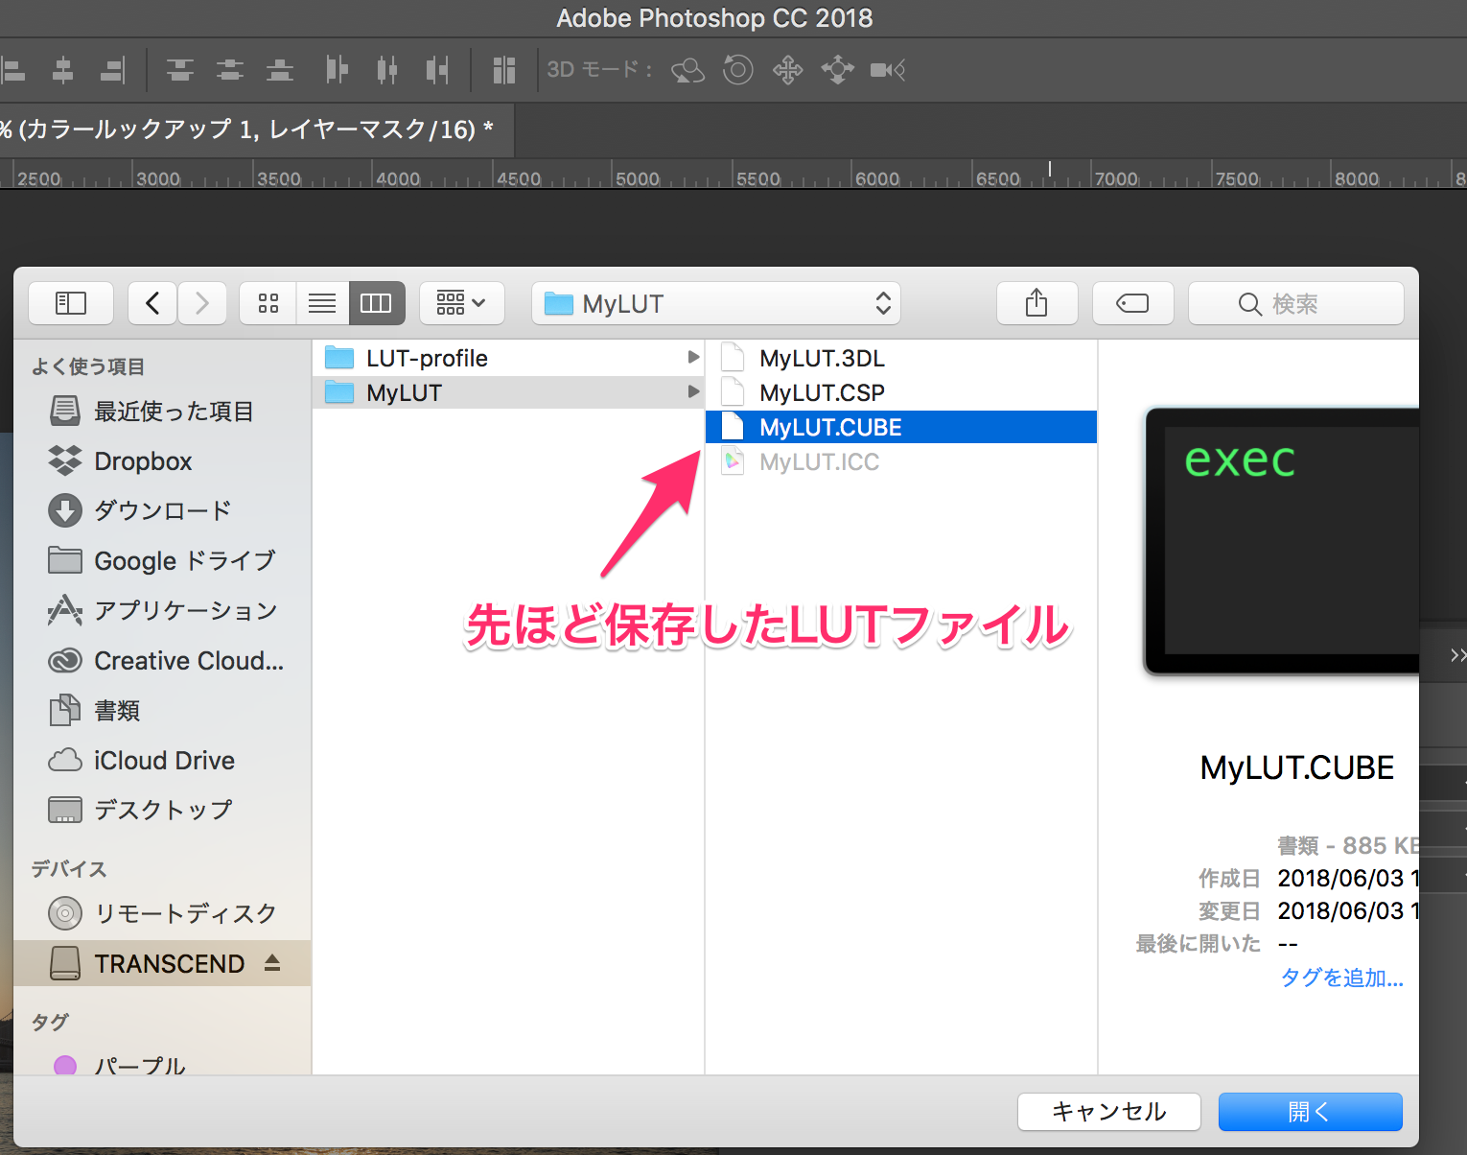Click auto-align layers icon
The image size is (1467, 1155).
pyautogui.click(x=504, y=70)
